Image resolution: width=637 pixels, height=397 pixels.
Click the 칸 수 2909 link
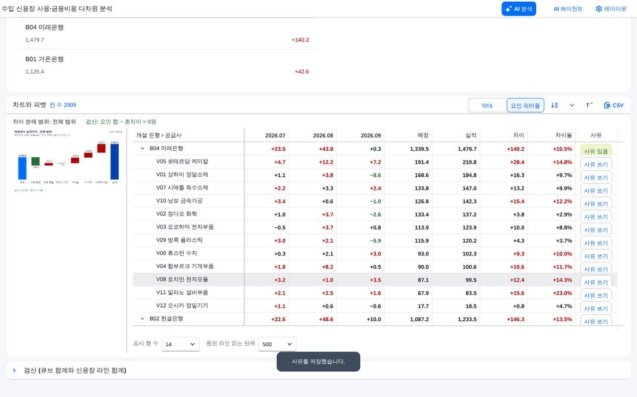[x=63, y=105]
